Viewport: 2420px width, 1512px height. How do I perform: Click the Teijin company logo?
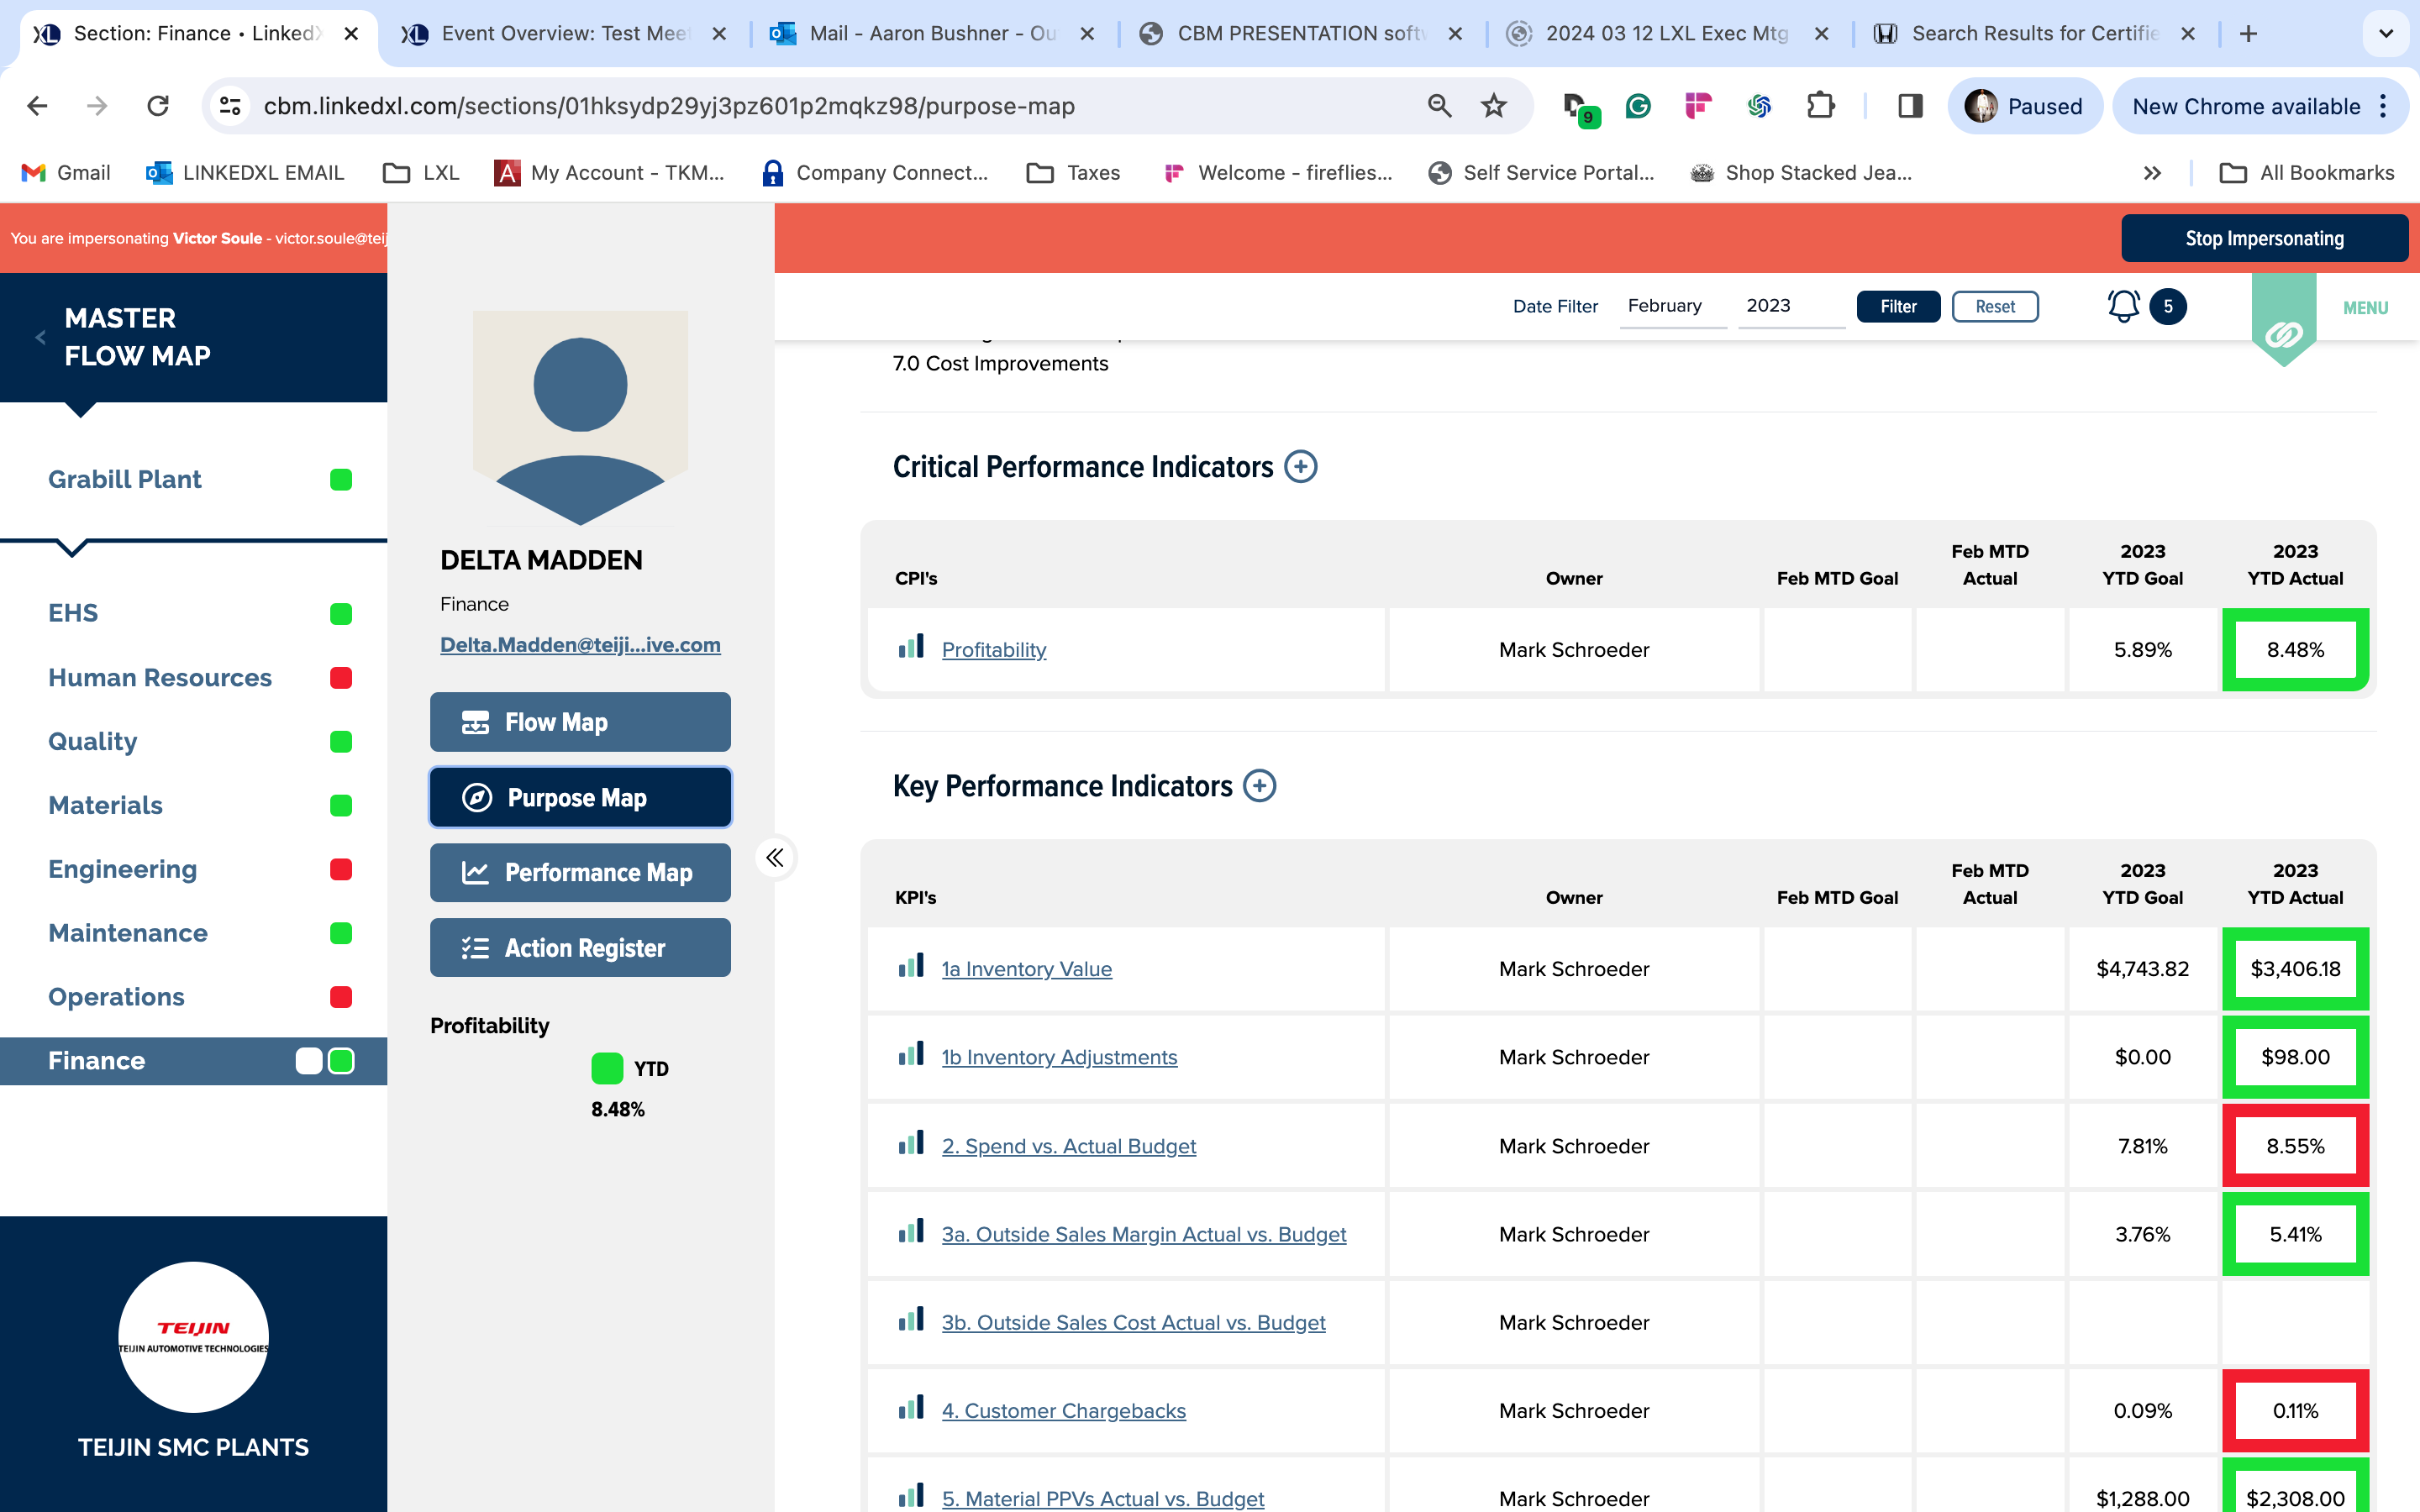click(x=193, y=1336)
